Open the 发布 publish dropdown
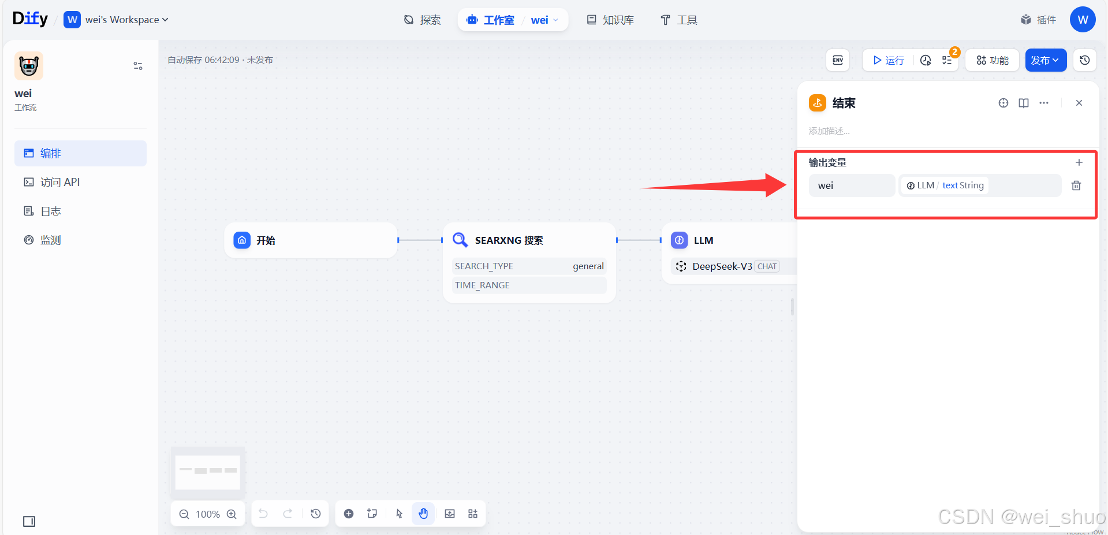 [x=1046, y=60]
